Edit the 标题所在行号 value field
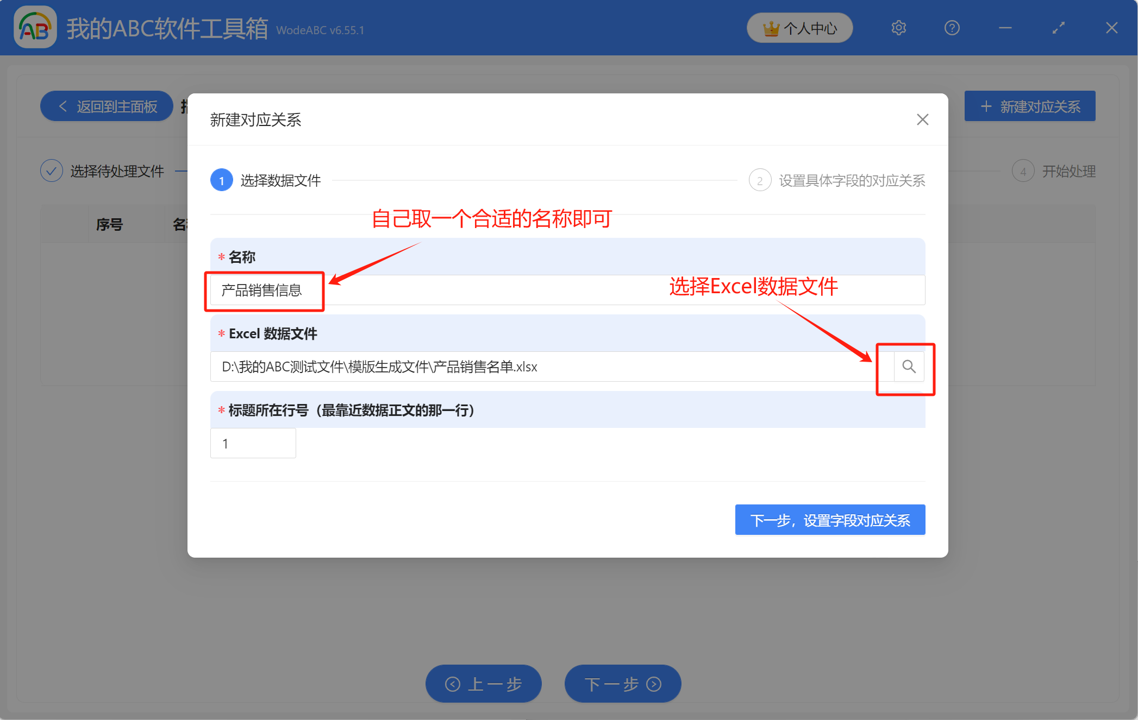This screenshot has height=720, width=1138. click(253, 443)
